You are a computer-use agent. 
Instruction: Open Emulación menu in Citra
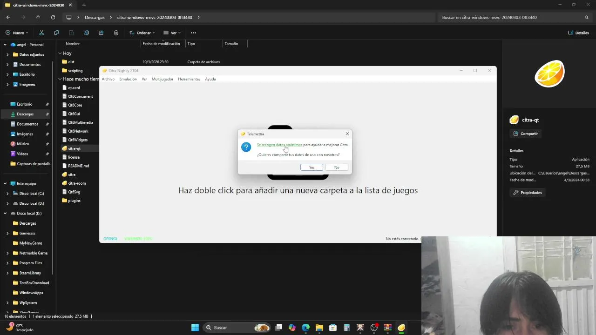pyautogui.click(x=128, y=79)
